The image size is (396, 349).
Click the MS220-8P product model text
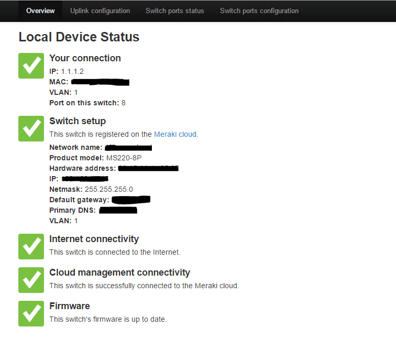(125, 158)
